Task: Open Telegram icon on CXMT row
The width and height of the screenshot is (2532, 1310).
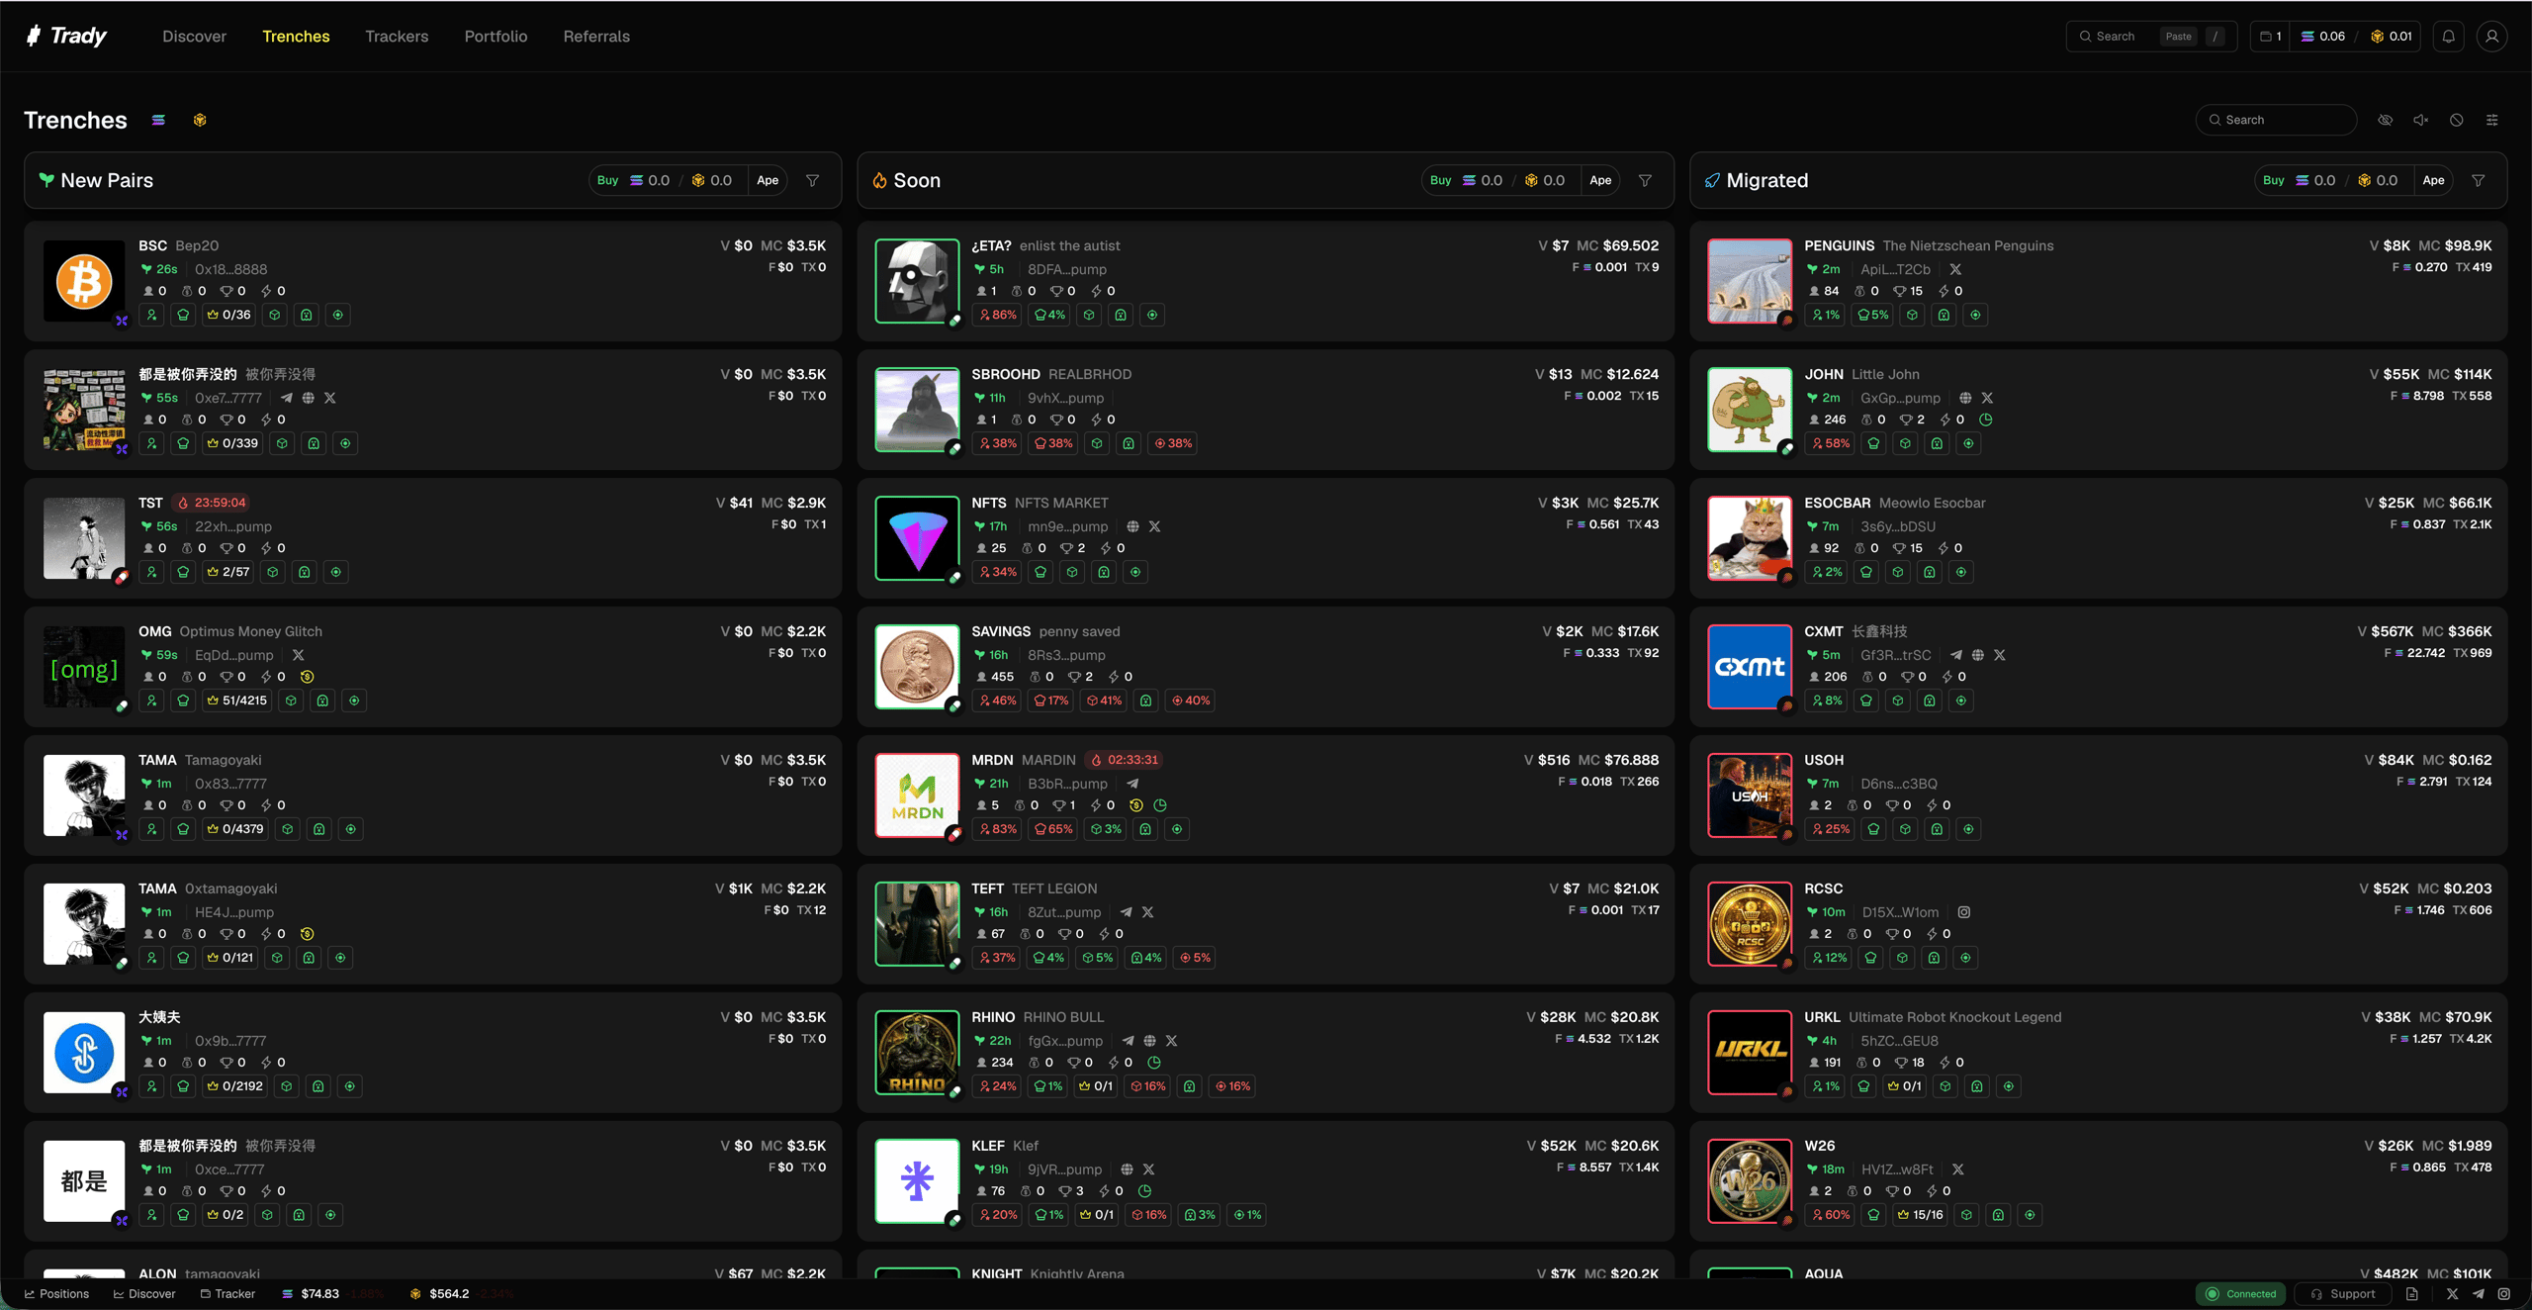Action: 1956,655
